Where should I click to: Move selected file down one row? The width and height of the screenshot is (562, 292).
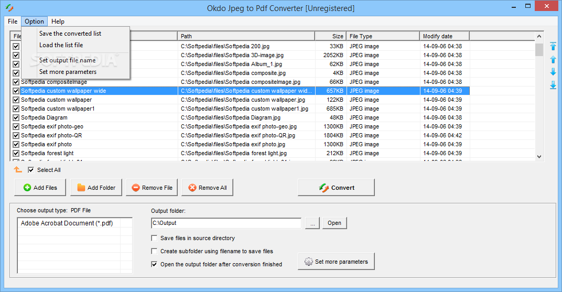[x=553, y=72]
